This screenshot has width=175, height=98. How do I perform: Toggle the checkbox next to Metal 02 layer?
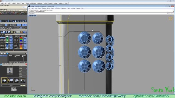tap(6, 39)
